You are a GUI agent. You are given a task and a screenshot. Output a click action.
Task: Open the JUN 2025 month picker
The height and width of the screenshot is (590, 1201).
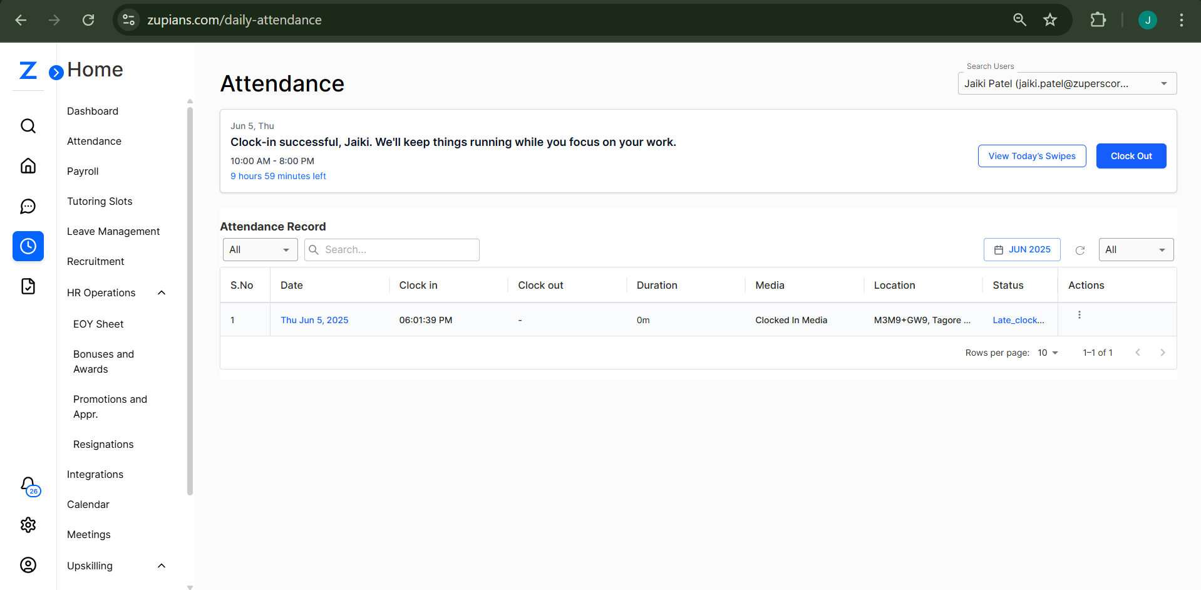(1021, 249)
